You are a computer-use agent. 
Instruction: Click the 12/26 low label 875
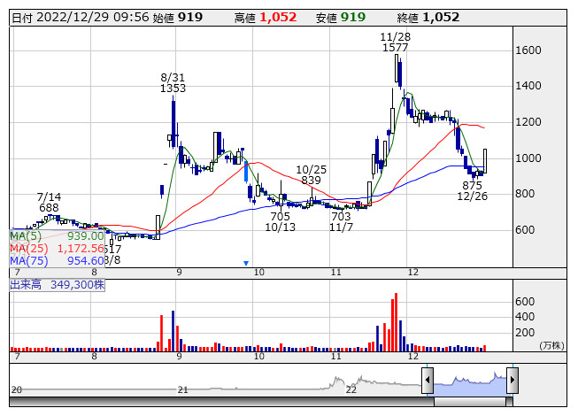[472, 185]
